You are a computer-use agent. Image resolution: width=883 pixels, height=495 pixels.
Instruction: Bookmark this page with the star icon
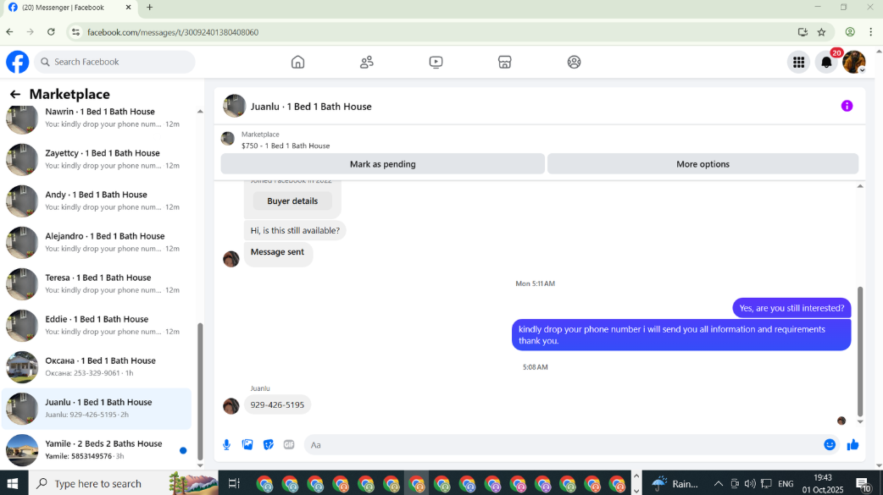pos(822,32)
